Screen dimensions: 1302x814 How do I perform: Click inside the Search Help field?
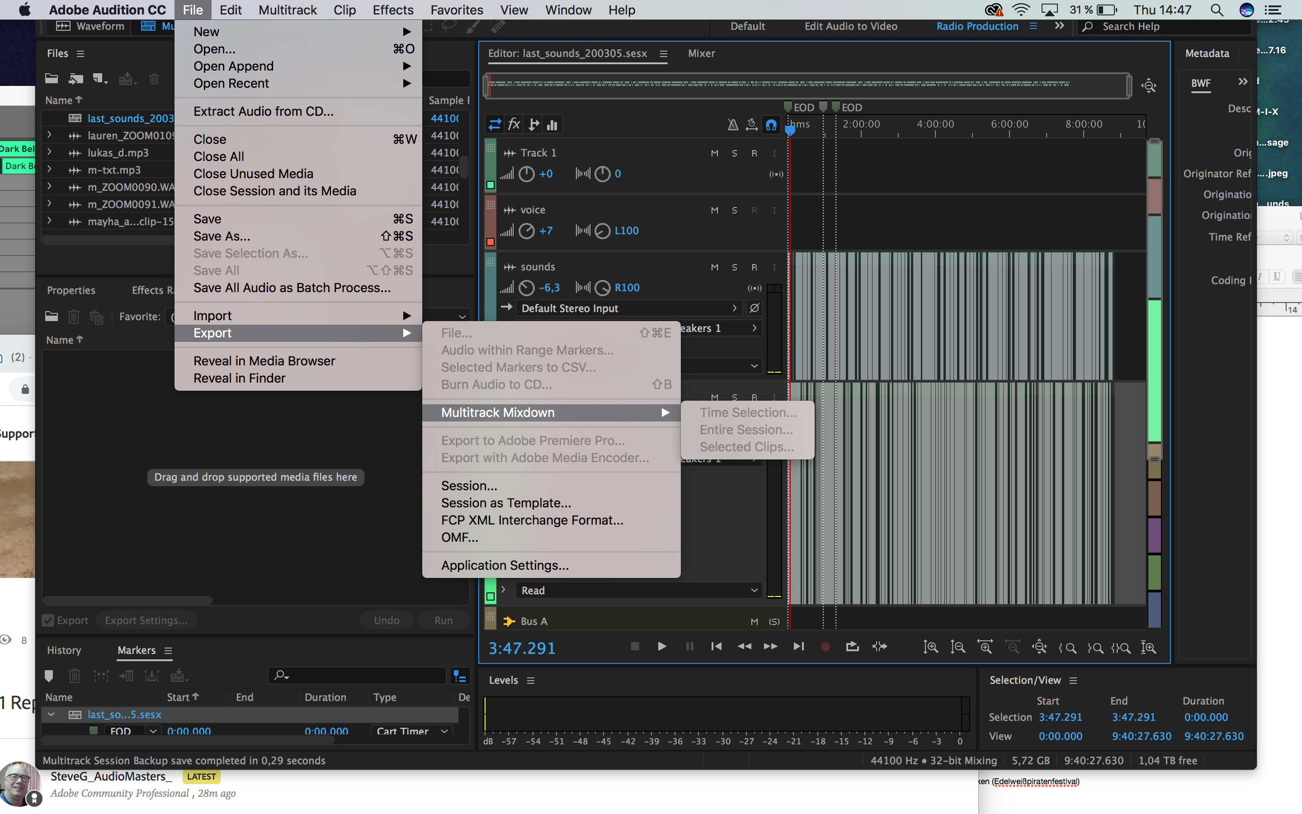point(1157,26)
